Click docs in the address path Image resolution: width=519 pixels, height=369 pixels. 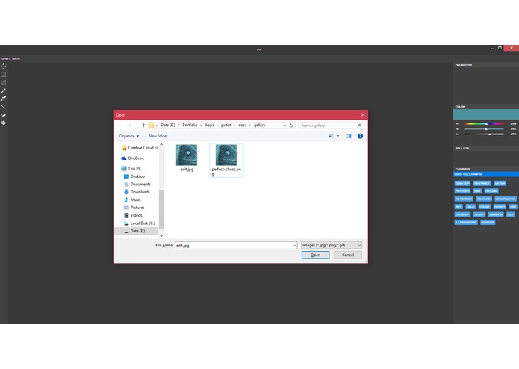click(x=242, y=125)
